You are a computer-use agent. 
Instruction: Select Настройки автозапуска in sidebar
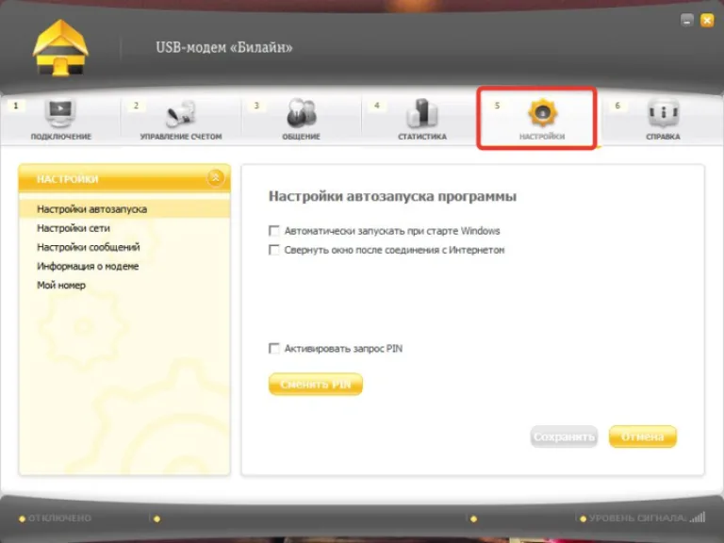point(124,209)
